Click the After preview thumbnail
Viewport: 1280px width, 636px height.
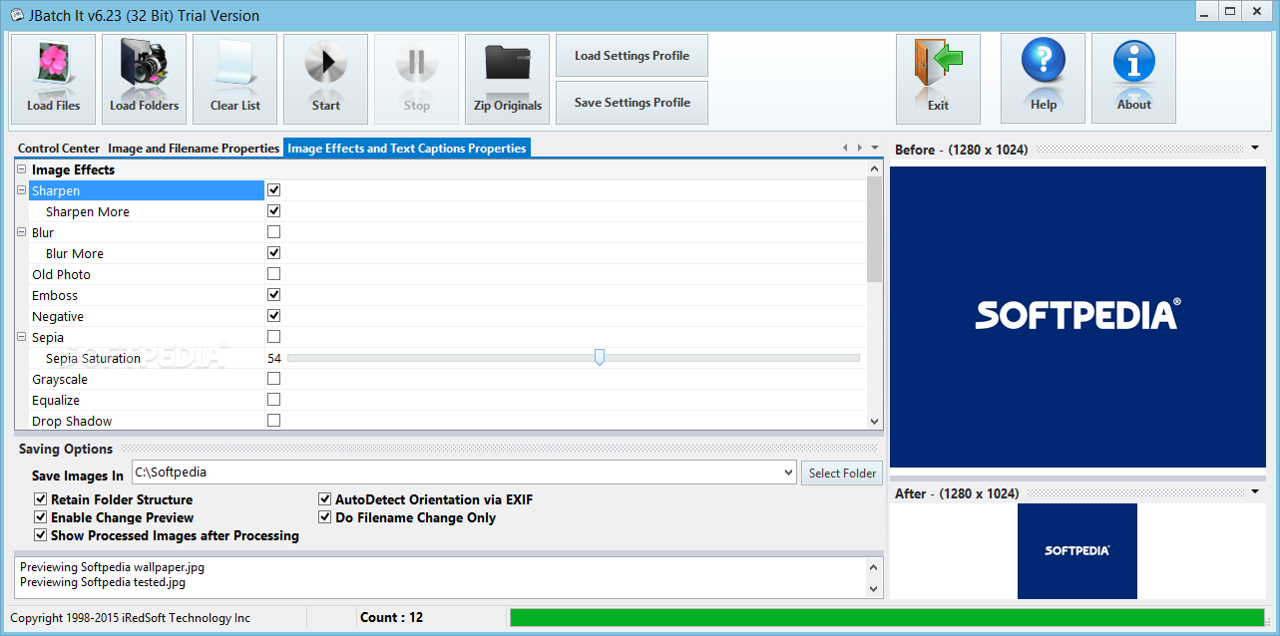[1076, 551]
